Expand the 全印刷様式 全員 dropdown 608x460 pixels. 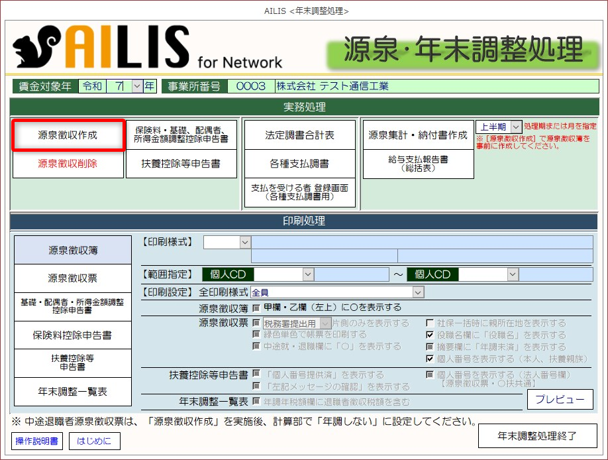(x=417, y=292)
